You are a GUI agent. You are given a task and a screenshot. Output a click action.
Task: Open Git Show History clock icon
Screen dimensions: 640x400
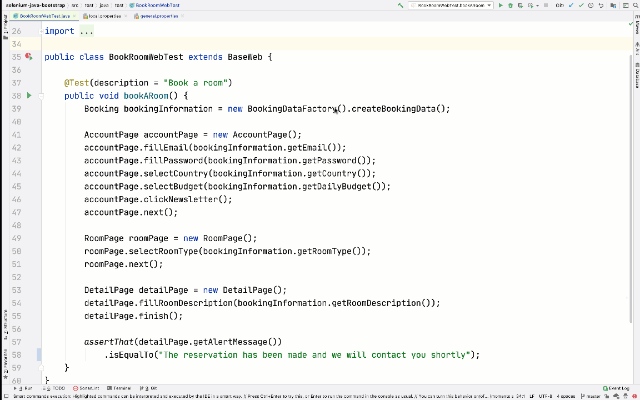591,6
